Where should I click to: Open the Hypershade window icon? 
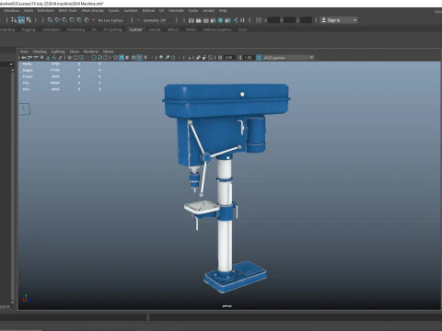pyautogui.click(x=220, y=20)
